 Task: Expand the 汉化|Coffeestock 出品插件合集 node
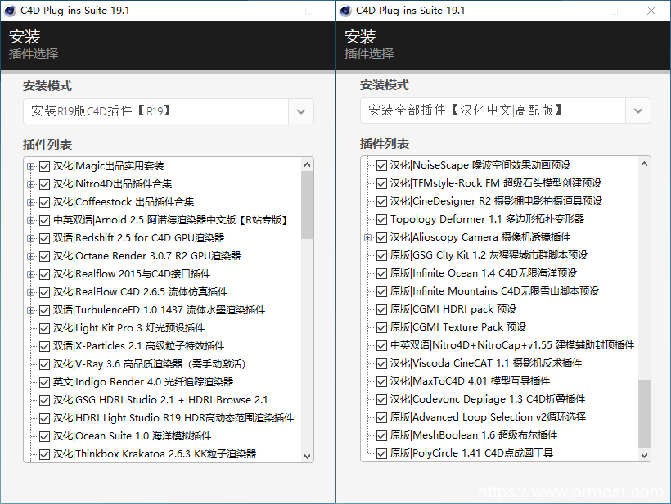(x=31, y=202)
